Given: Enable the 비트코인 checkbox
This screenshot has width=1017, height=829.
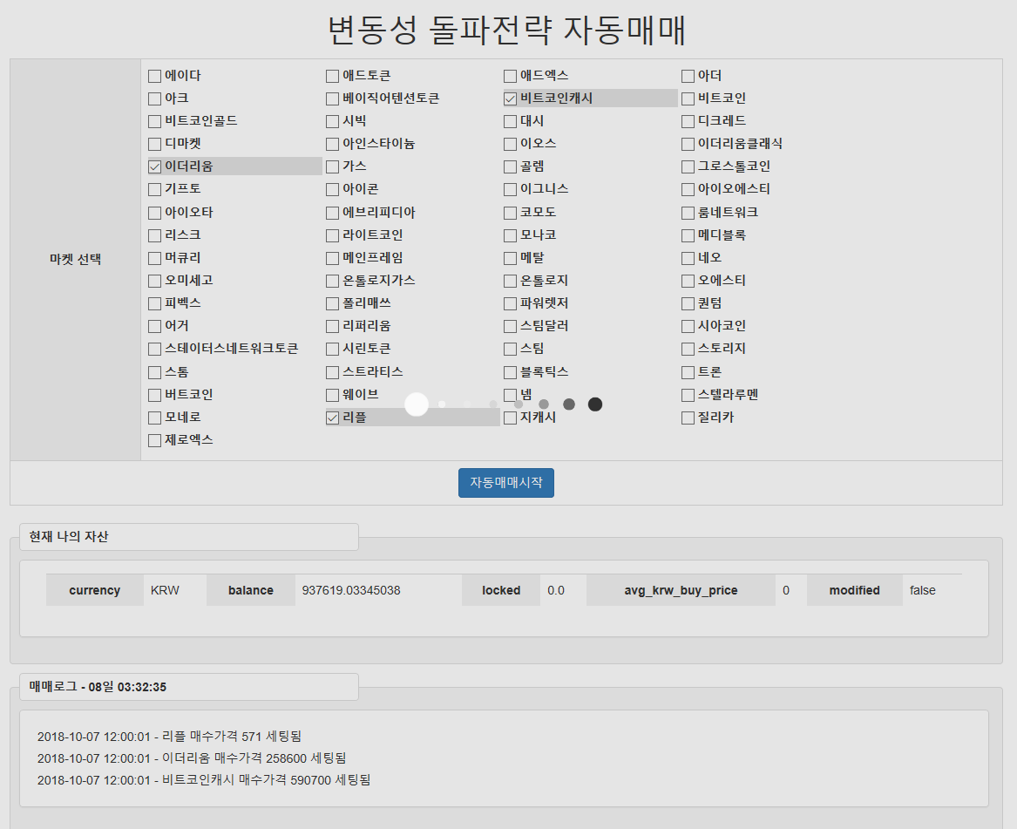Looking at the screenshot, I should pyautogui.click(x=688, y=99).
